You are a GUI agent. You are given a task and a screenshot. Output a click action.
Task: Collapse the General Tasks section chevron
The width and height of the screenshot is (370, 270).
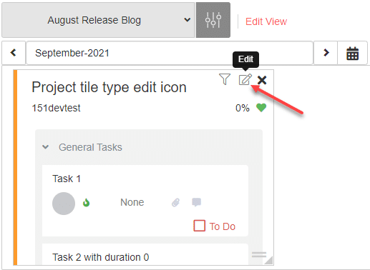45,147
